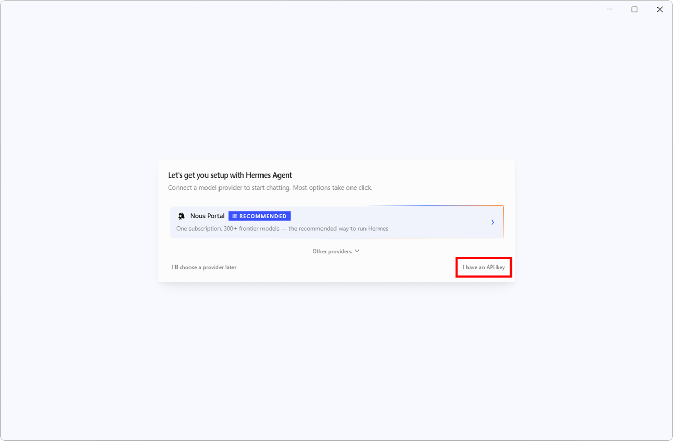
Task: Open the "Other providers" list label
Action: tap(332, 251)
